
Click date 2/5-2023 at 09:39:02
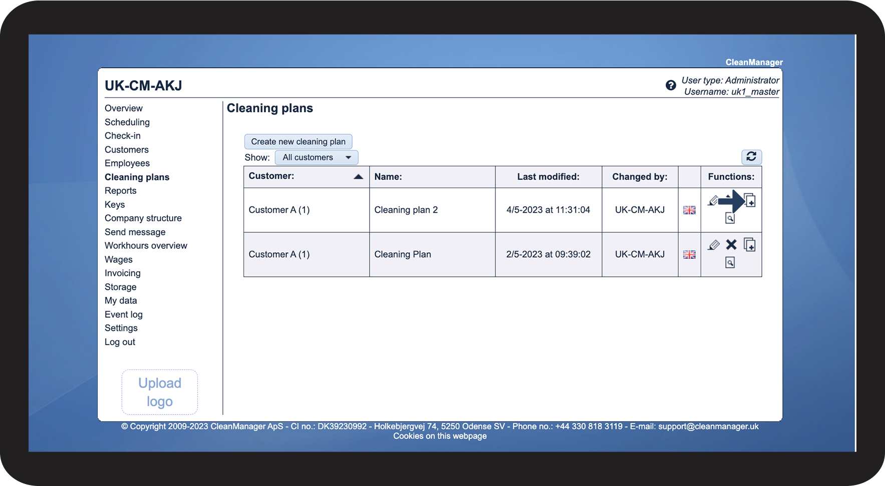548,255
